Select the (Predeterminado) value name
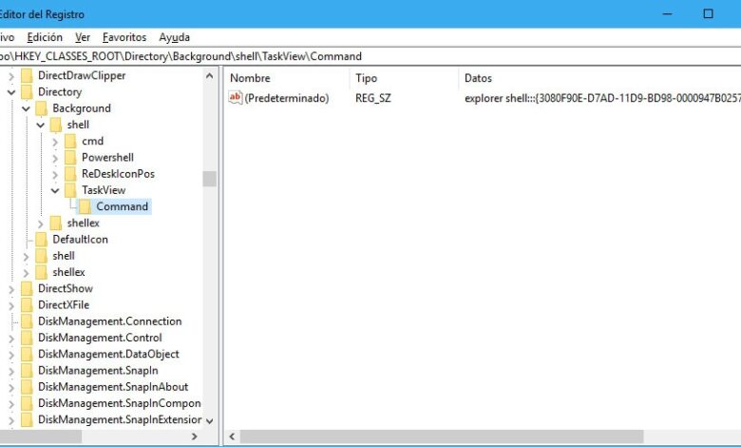The width and height of the screenshot is (741, 447). point(287,98)
